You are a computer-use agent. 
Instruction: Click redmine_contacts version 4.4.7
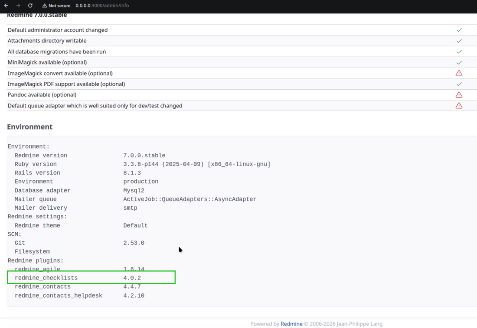[x=132, y=287]
